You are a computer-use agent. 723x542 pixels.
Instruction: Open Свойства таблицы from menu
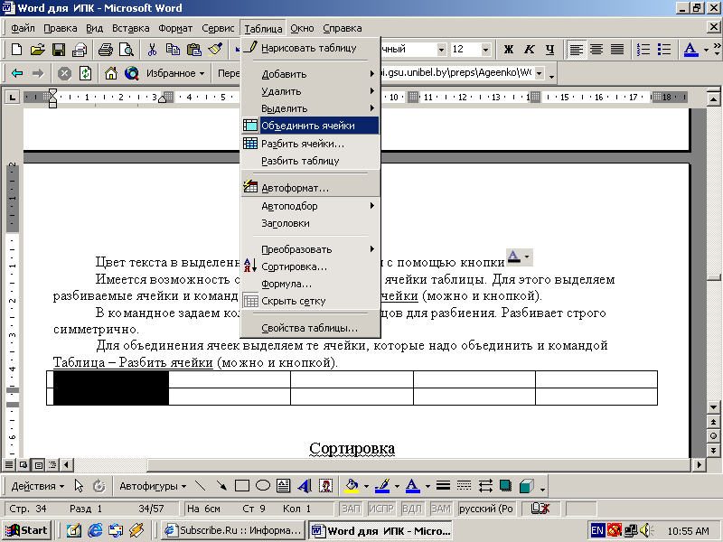(310, 328)
